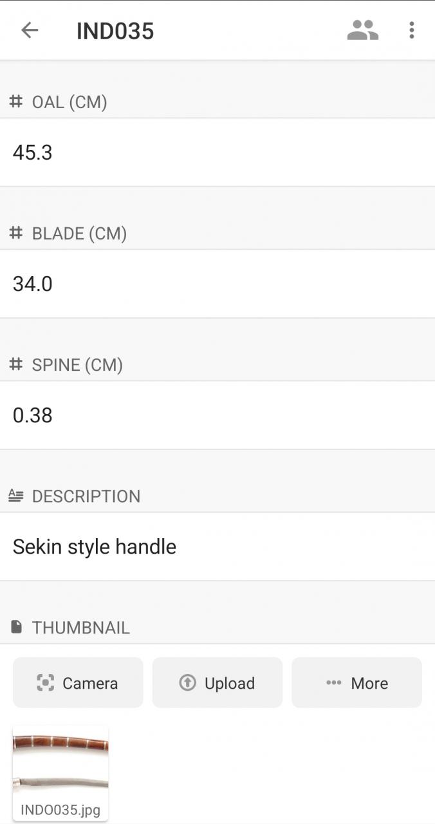The image size is (435, 824).
Task: Click the Camera button label
Action: (x=90, y=683)
